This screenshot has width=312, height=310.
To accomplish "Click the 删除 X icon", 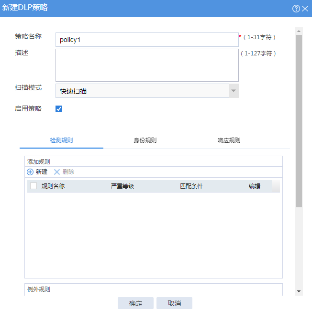I will [x=57, y=172].
